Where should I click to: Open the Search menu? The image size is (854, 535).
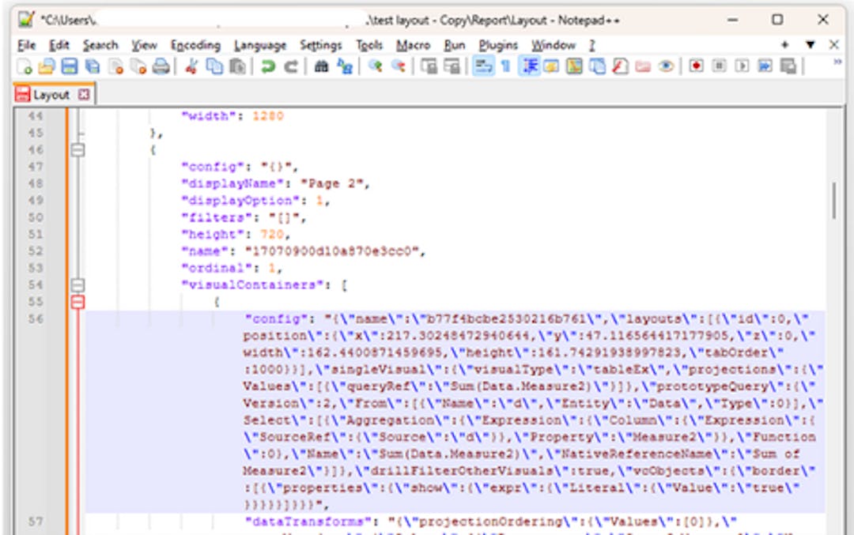click(100, 45)
